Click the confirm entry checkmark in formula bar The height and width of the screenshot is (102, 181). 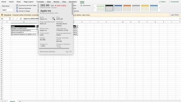point(17,19)
